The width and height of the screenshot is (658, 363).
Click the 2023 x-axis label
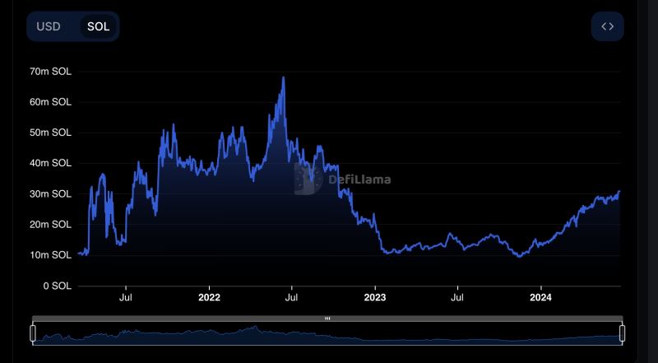tap(375, 297)
